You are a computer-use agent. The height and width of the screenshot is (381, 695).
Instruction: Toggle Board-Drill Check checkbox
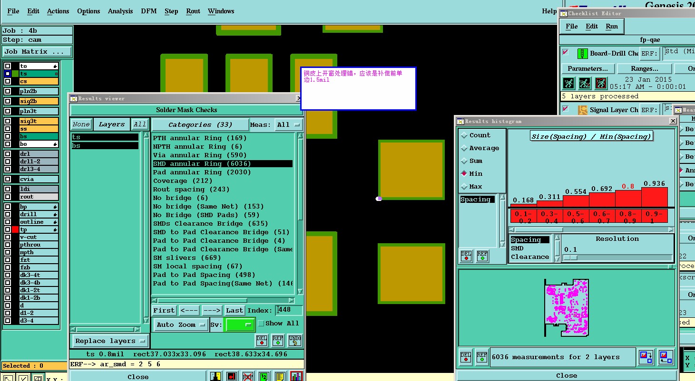(x=566, y=52)
